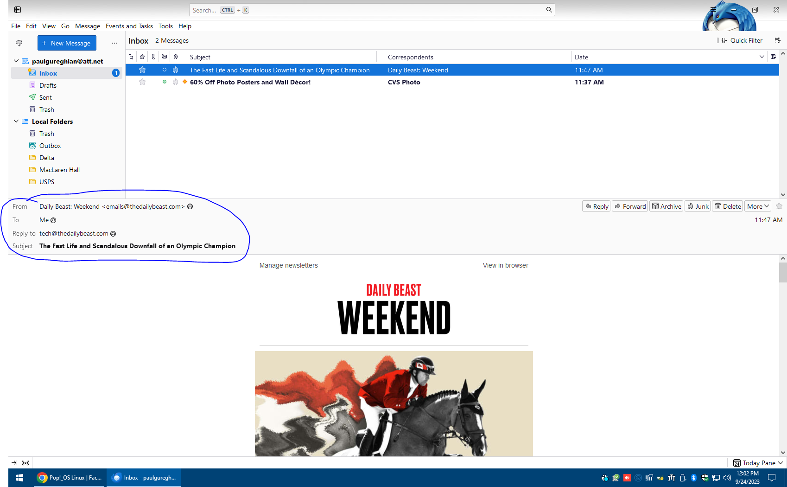Click the message body scrollbar thumb

[783, 272]
